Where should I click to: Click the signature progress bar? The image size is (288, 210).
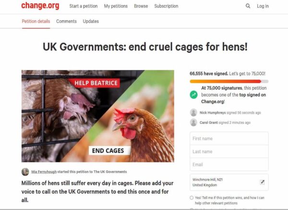(x=229, y=81)
